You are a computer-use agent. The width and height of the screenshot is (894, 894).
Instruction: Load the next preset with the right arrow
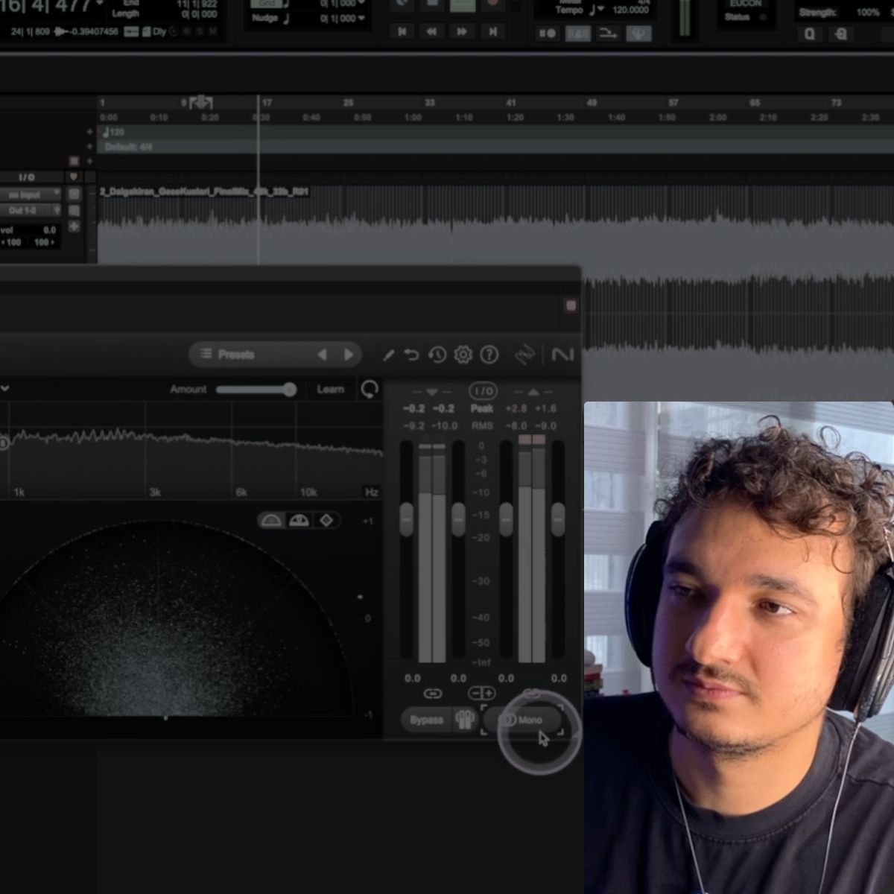349,355
